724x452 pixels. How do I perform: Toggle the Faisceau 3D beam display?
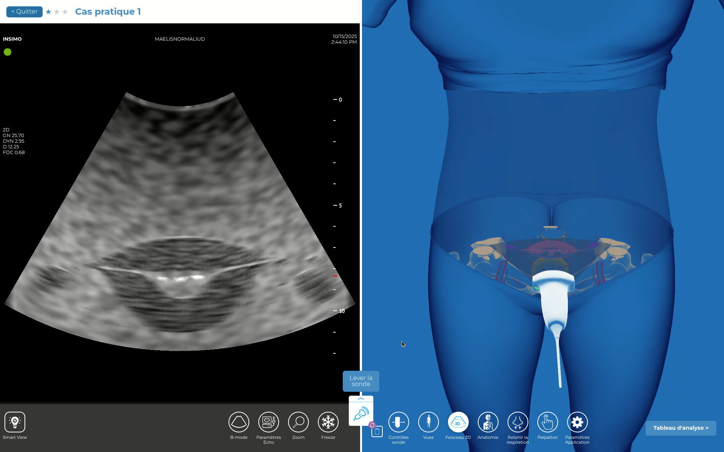click(458, 422)
